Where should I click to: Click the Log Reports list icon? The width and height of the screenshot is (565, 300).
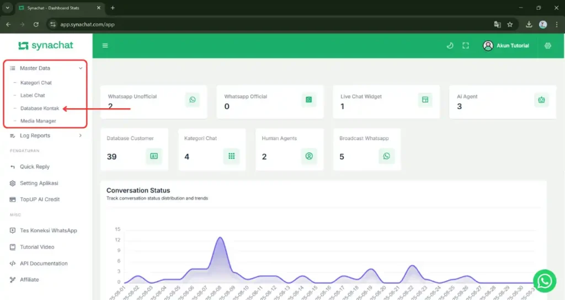(13, 136)
